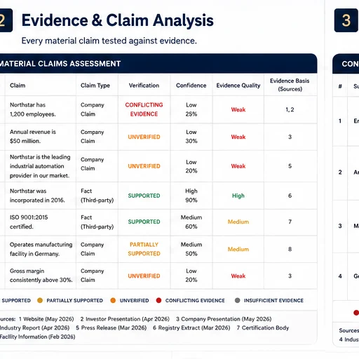Select the claim Northstar was incorporated in 2016
Image resolution: width=359 pixels, height=359 pixels.
pyautogui.click(x=37, y=196)
